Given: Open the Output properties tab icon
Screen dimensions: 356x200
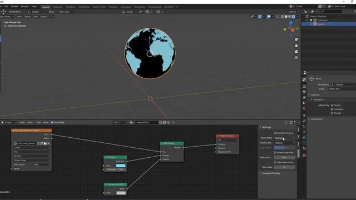Looking at the screenshot, I should point(304,92).
